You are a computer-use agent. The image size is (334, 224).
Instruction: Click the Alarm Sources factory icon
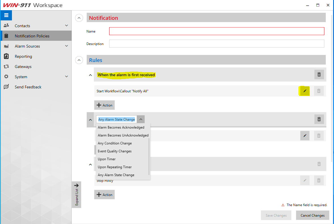(6, 46)
